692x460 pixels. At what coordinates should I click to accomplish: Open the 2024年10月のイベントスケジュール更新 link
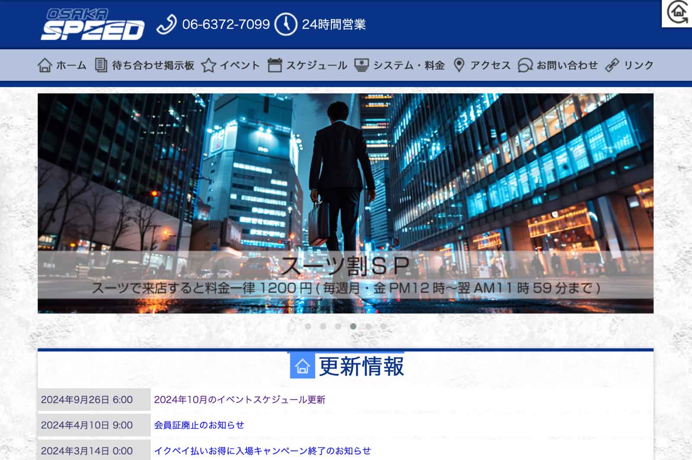pyautogui.click(x=240, y=400)
